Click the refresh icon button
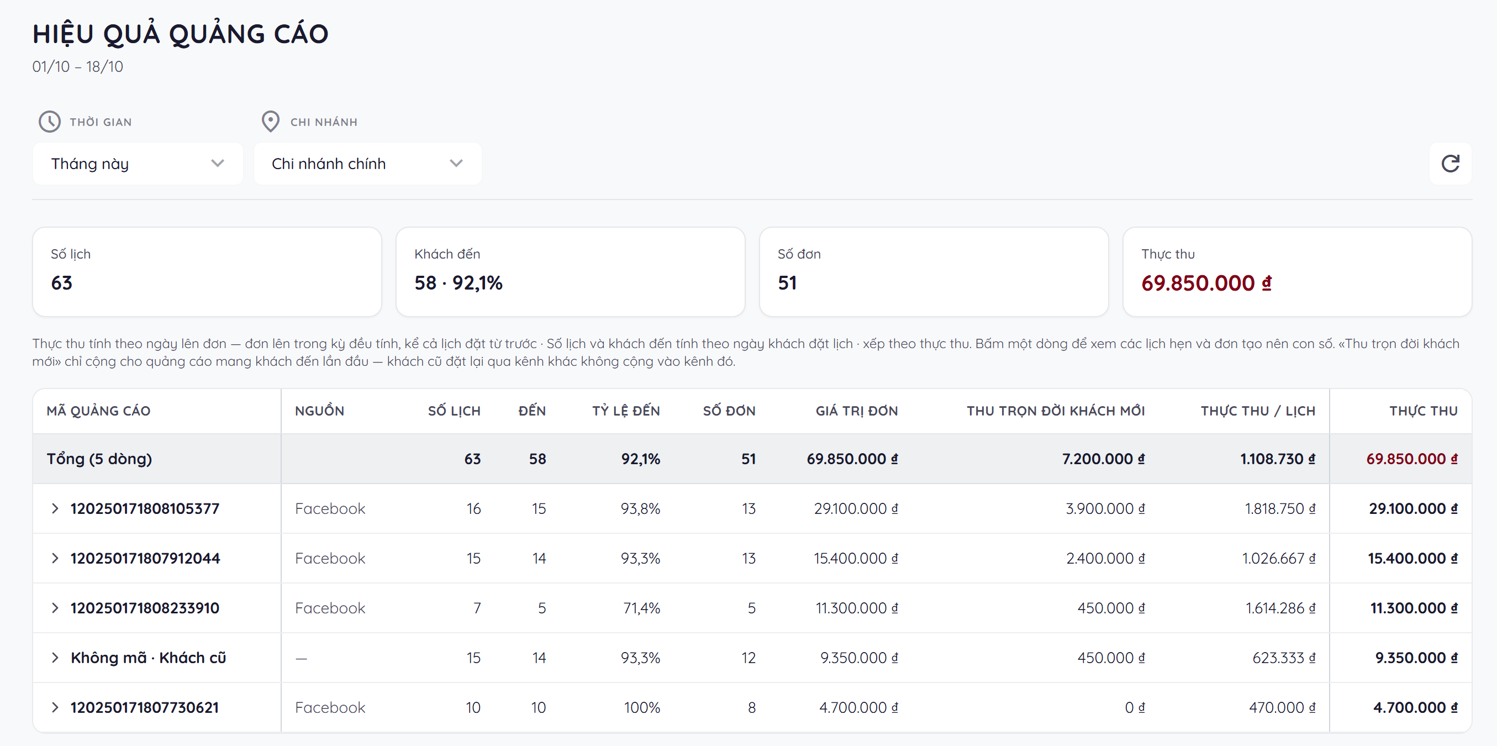The width and height of the screenshot is (1497, 746). 1450,164
